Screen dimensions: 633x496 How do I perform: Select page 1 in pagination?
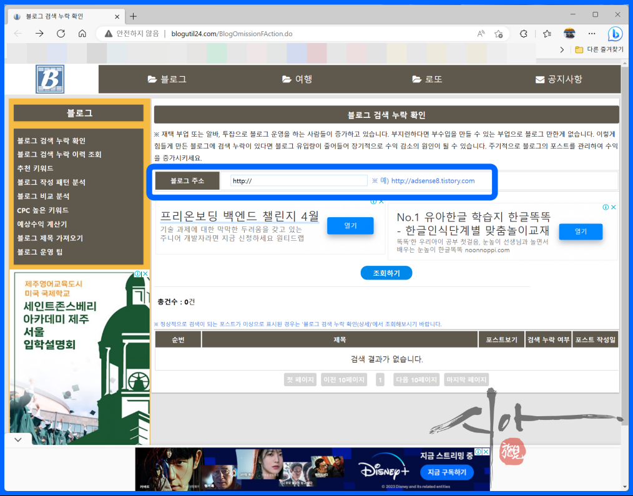pos(380,380)
